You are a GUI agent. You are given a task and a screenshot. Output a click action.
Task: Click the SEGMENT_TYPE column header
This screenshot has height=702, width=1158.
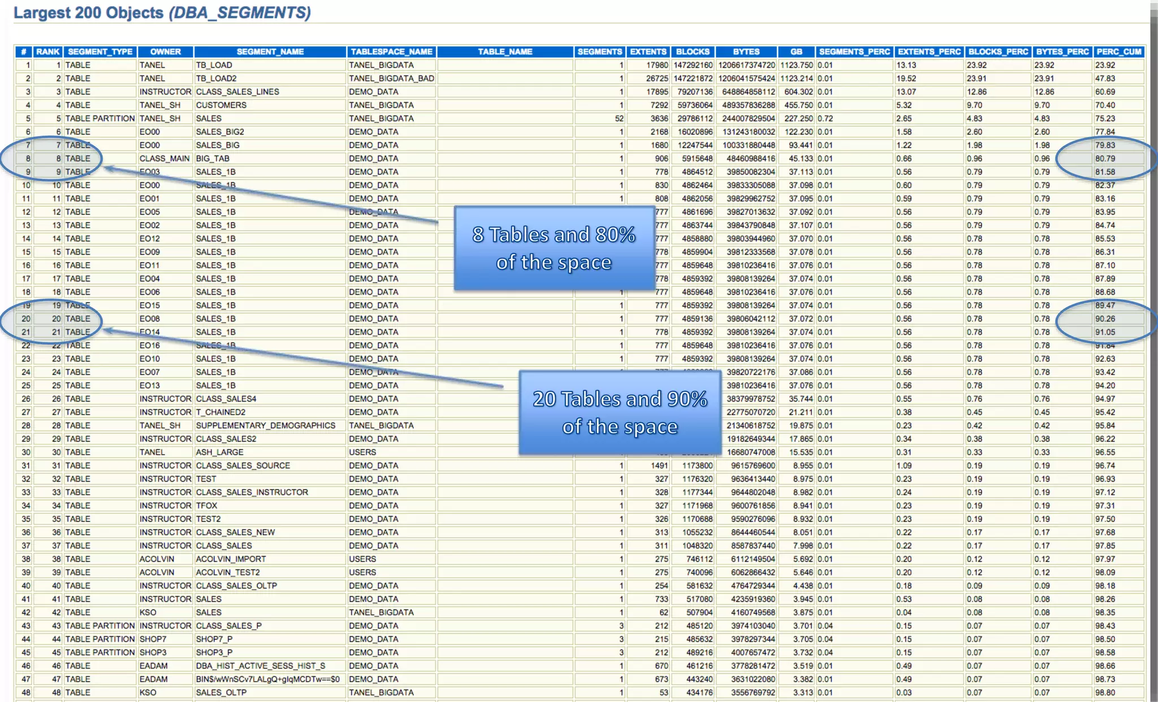[x=100, y=51]
